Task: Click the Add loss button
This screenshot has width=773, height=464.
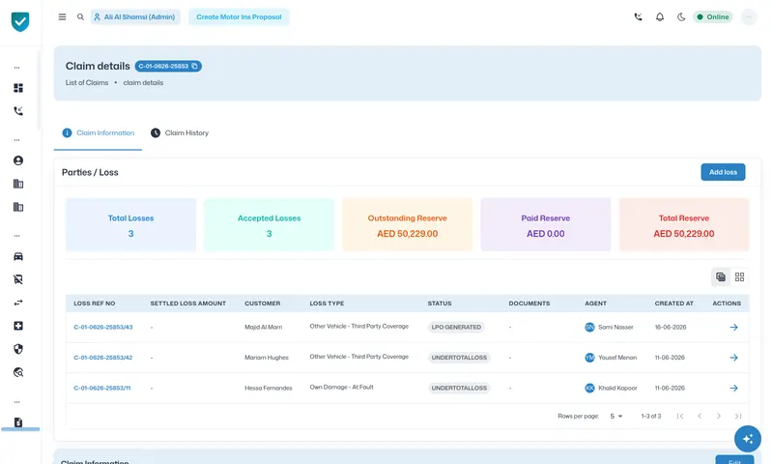Action: coord(723,172)
